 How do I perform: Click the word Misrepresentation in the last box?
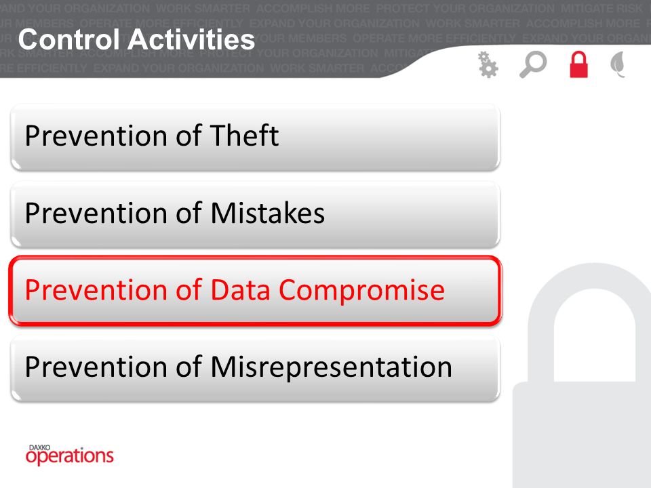tap(332, 367)
